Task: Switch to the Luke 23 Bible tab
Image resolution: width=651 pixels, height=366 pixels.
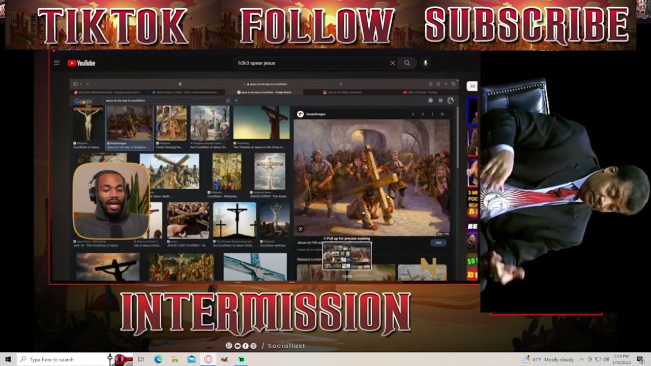Action: [x=342, y=93]
